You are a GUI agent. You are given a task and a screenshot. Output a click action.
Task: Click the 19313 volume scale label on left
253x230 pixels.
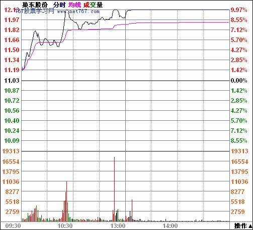click(11, 151)
